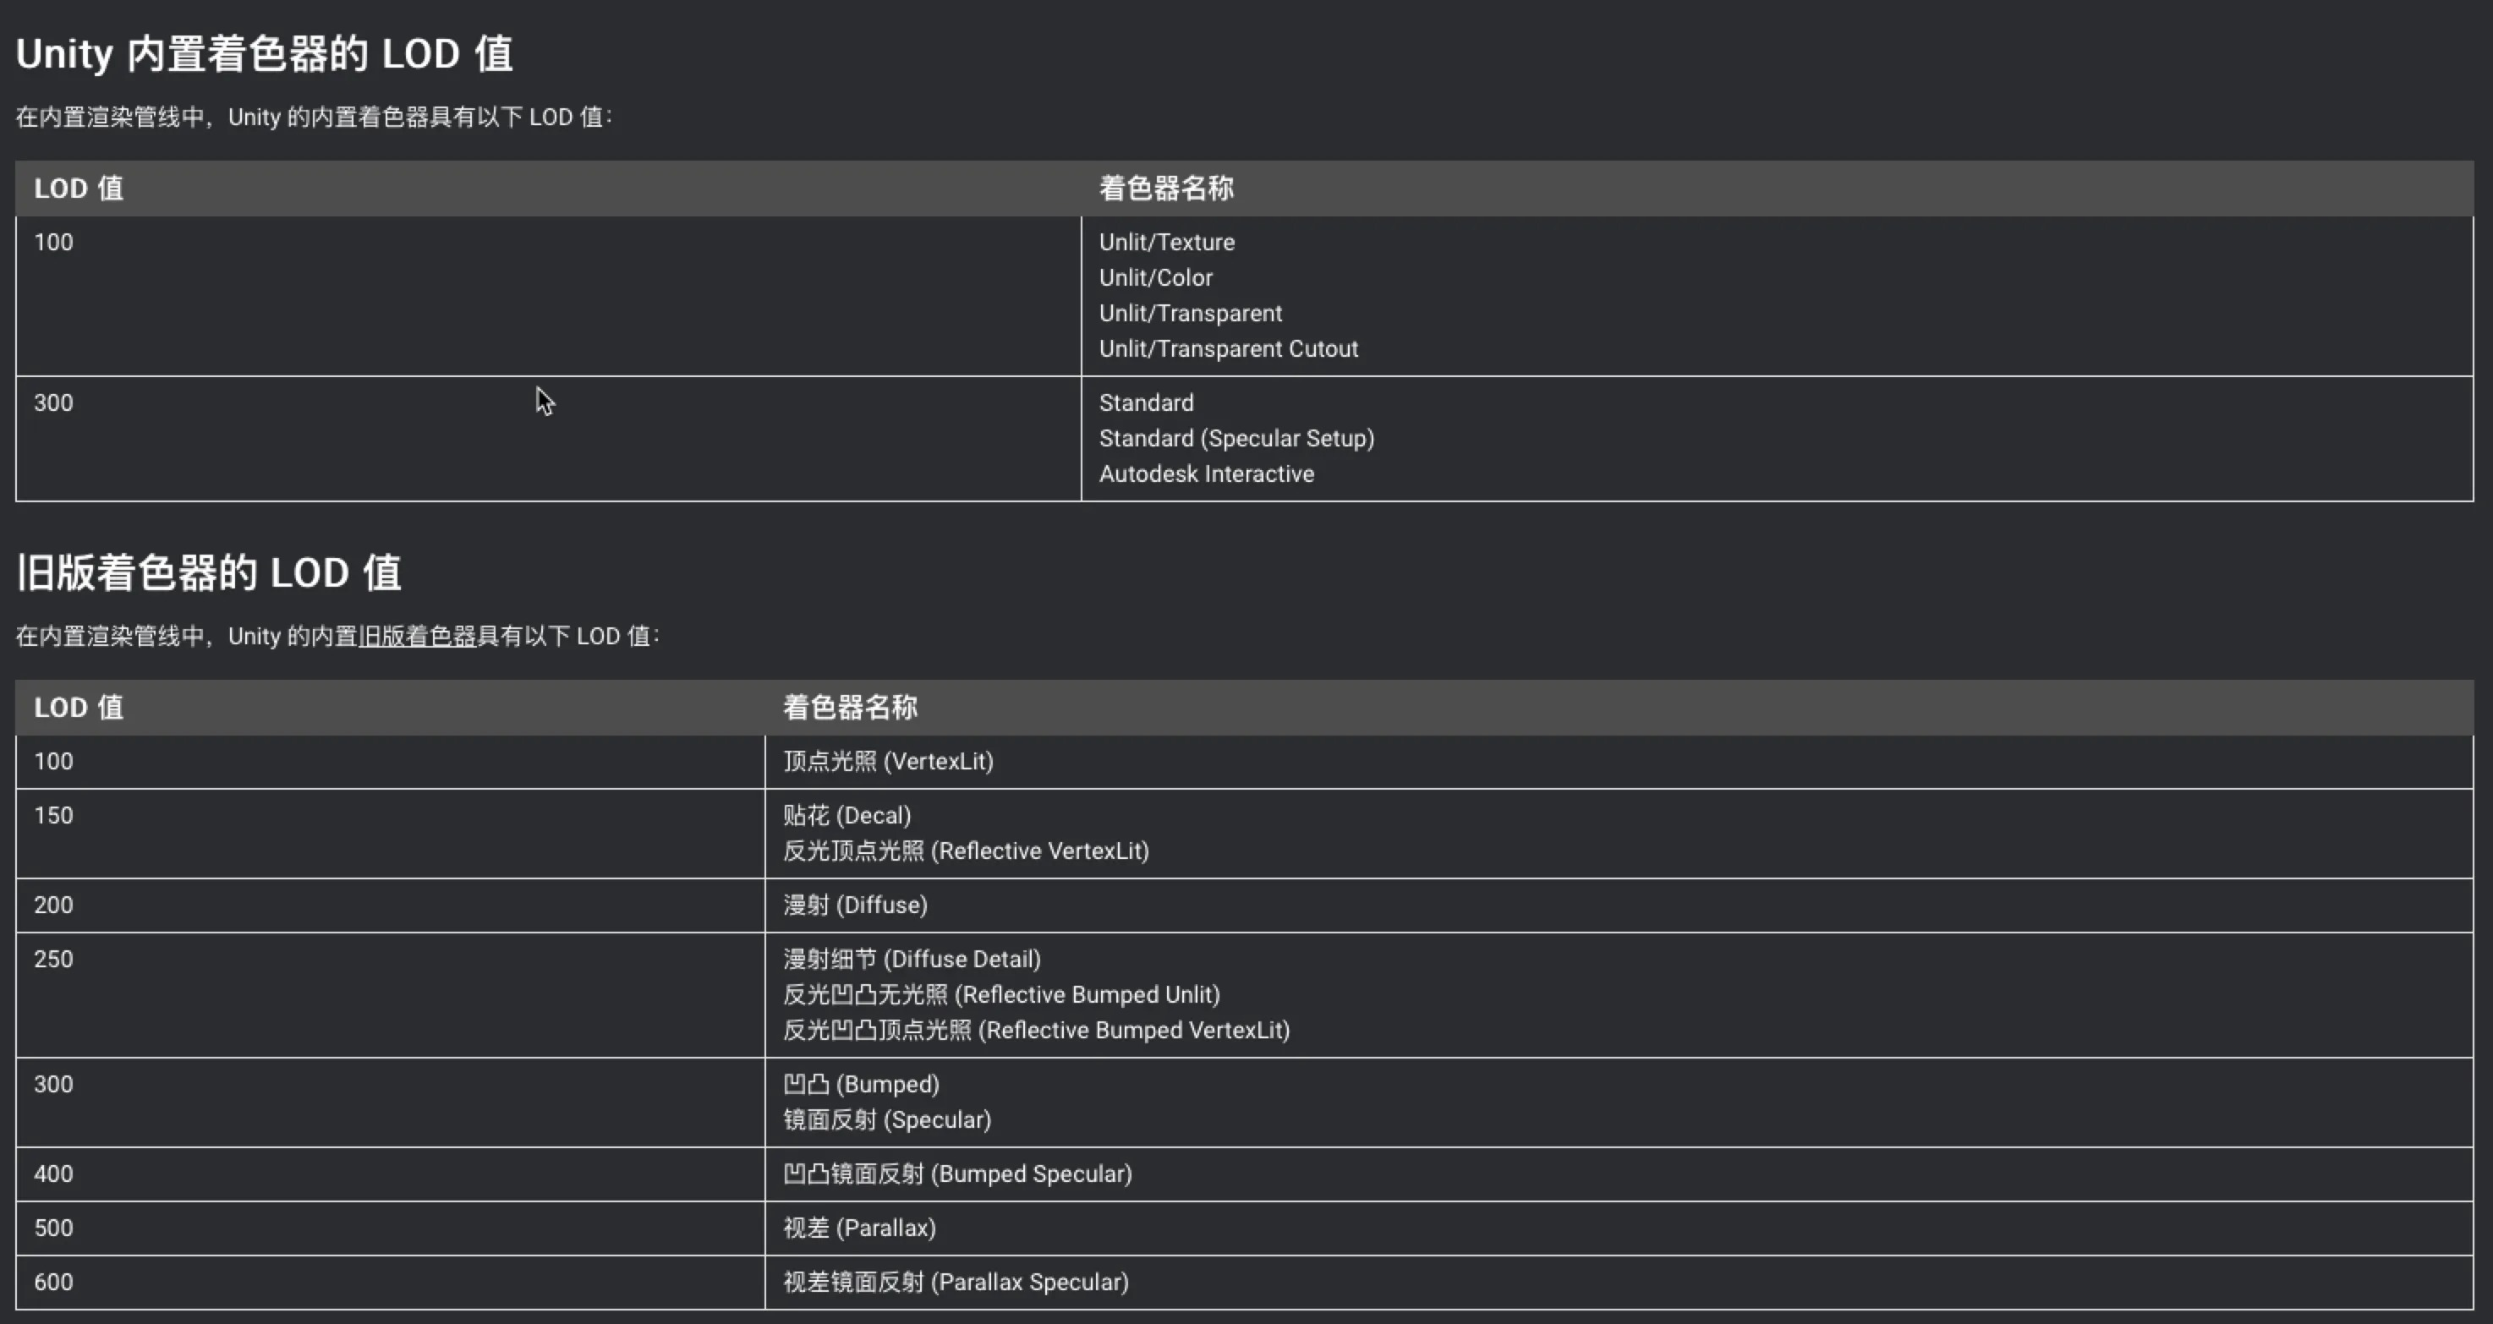Screen dimensions: 2493x1324
Task: Click the Unlit/Color shader name
Action: pyautogui.click(x=1154, y=278)
